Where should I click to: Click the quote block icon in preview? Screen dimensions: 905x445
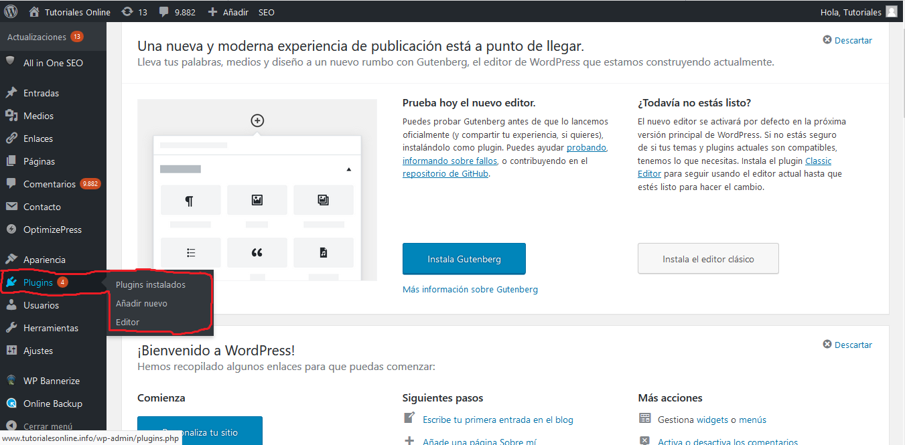(257, 253)
